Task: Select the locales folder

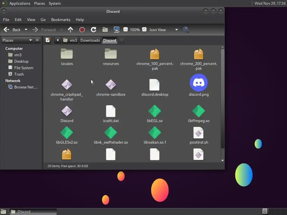Action: [67, 57]
